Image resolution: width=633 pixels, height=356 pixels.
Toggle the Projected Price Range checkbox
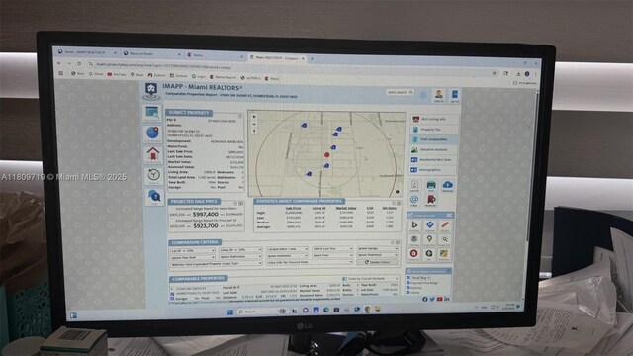[x=408, y=283]
